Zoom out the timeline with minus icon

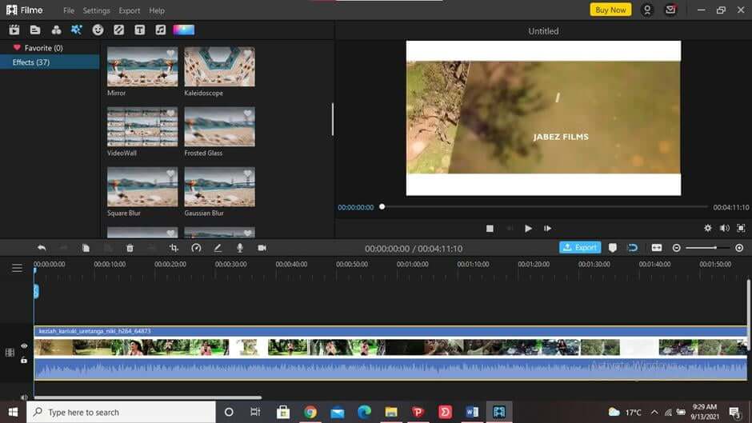pos(676,248)
